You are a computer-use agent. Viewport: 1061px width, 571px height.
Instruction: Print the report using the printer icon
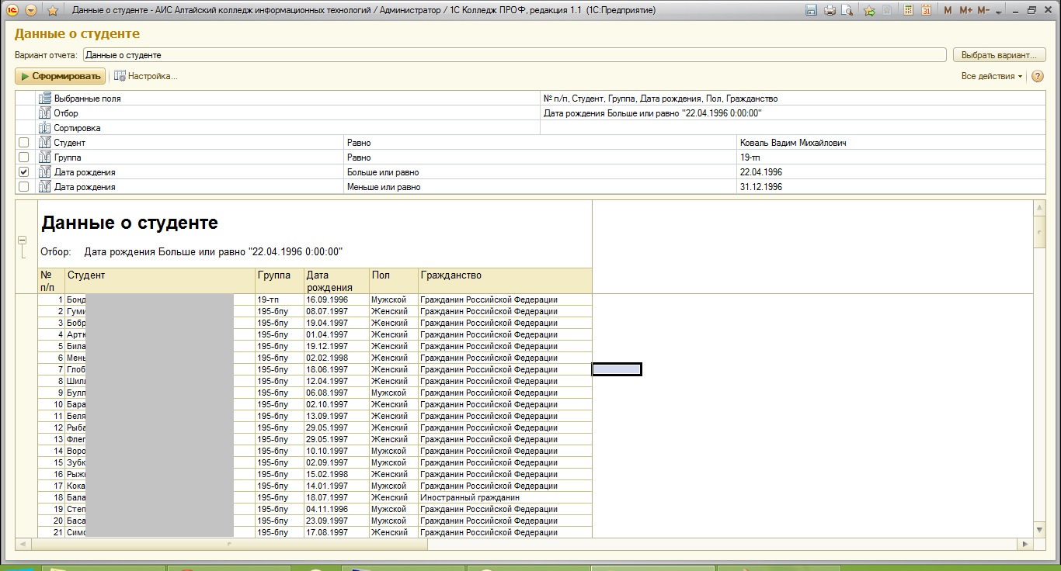[x=830, y=10]
